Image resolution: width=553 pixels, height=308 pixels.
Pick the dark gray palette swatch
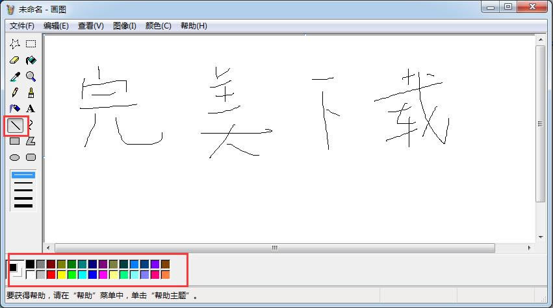[x=41, y=264]
